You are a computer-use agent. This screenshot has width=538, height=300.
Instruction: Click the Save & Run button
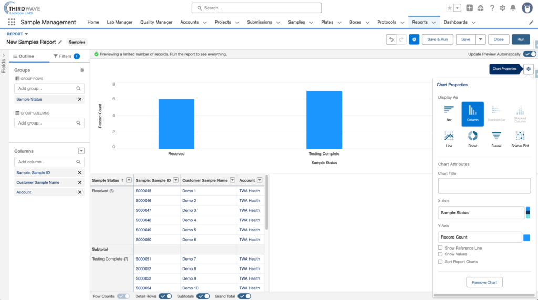click(438, 39)
